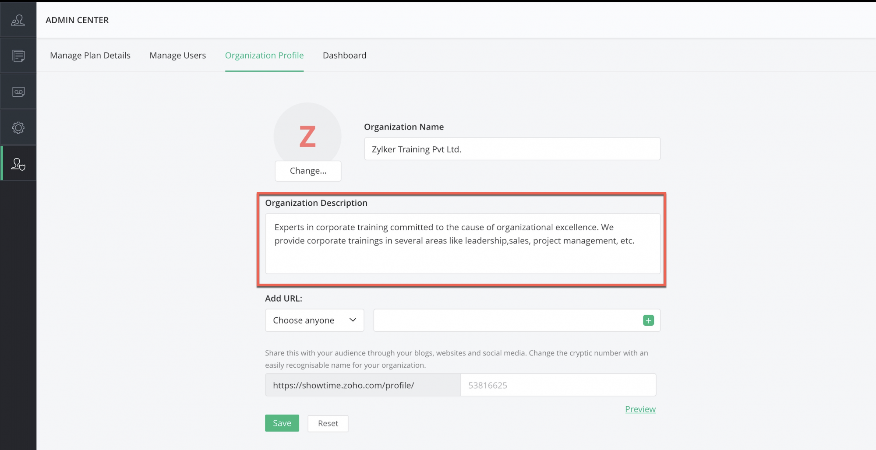Click the Reset button
The height and width of the screenshot is (450, 876).
tap(328, 423)
